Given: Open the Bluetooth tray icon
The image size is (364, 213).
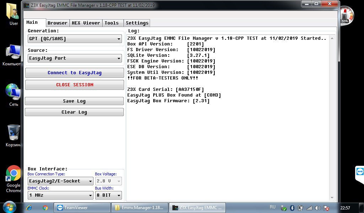Looking at the screenshot, I should (x=292, y=208).
